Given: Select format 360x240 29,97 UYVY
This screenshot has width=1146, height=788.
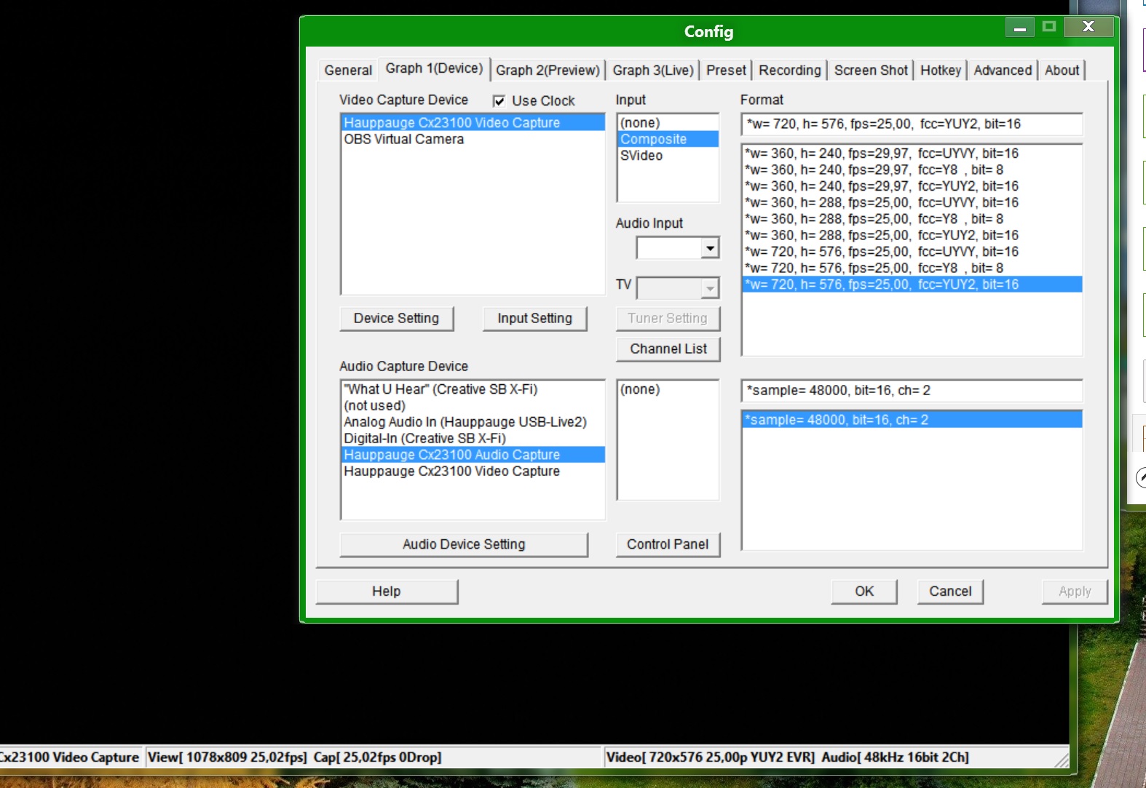Looking at the screenshot, I should tap(912, 154).
